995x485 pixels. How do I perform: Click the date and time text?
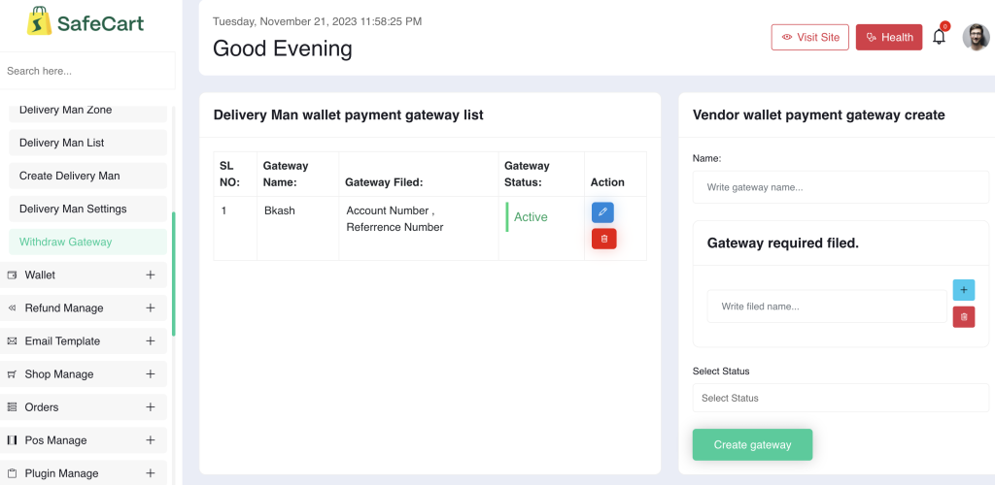point(318,21)
